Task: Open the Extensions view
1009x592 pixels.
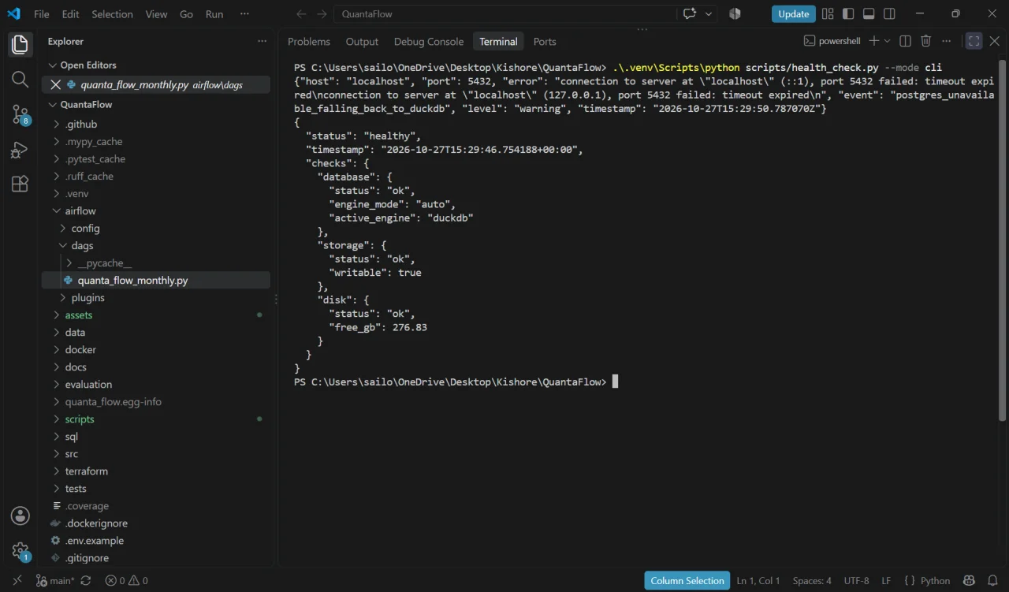Action: (x=20, y=184)
